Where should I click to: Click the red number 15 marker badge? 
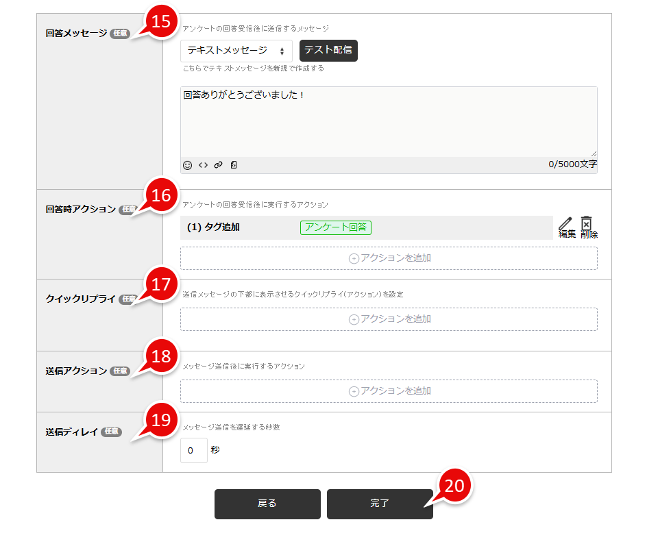(160, 21)
